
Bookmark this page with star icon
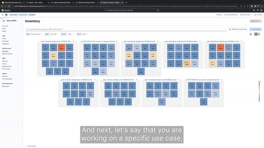[x=247, y=6]
